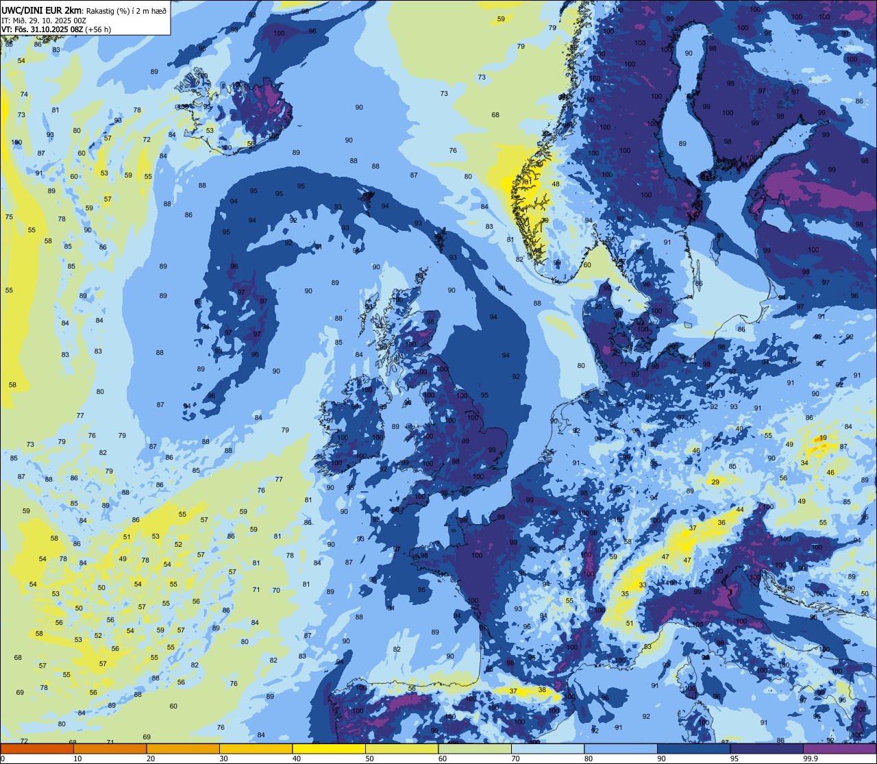The height and width of the screenshot is (764, 877).
Task: Click the humidity value '44' on the map
Action: click(x=740, y=510)
